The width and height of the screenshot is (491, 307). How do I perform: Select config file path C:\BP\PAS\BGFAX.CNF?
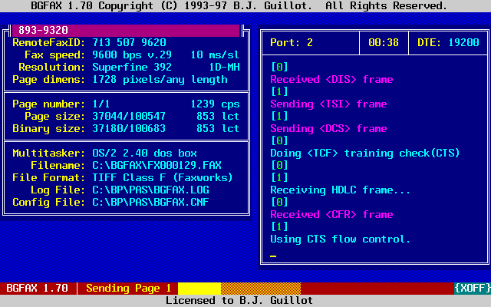click(150, 202)
